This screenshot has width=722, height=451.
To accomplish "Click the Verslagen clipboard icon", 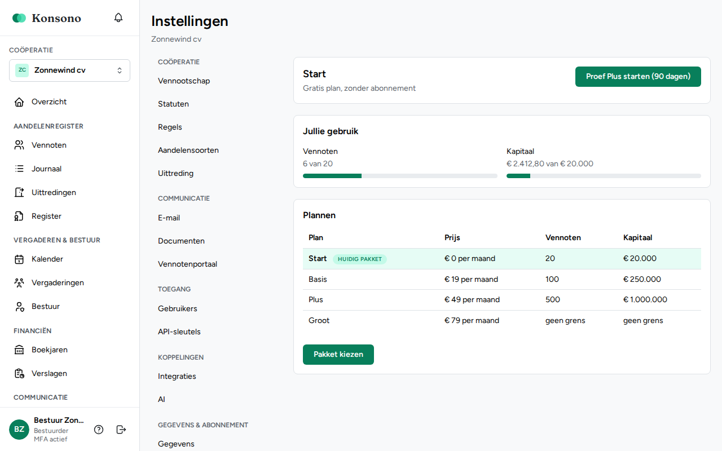I will click(19, 374).
